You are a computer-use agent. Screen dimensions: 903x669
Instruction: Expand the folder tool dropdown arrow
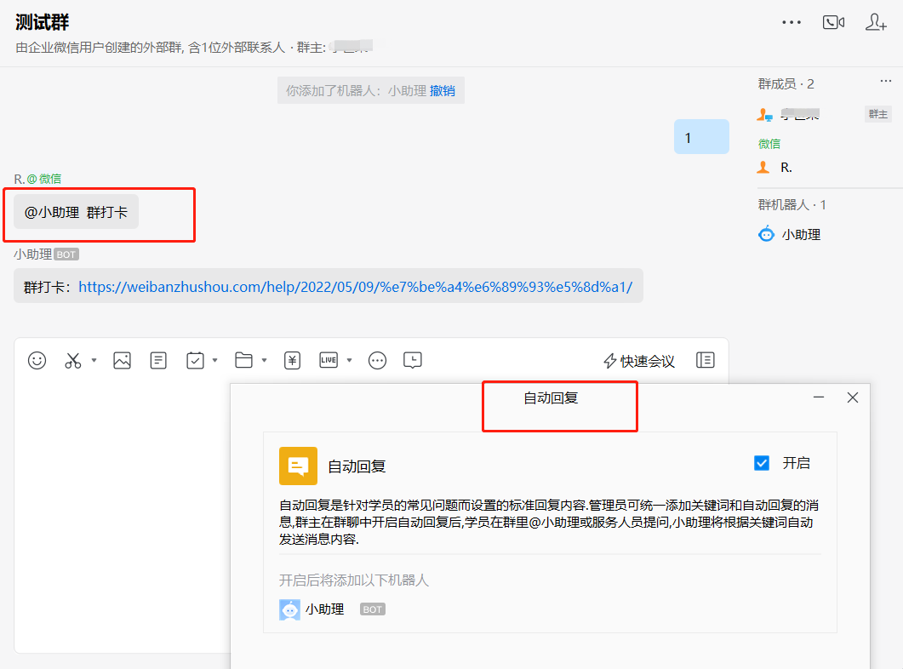(264, 361)
